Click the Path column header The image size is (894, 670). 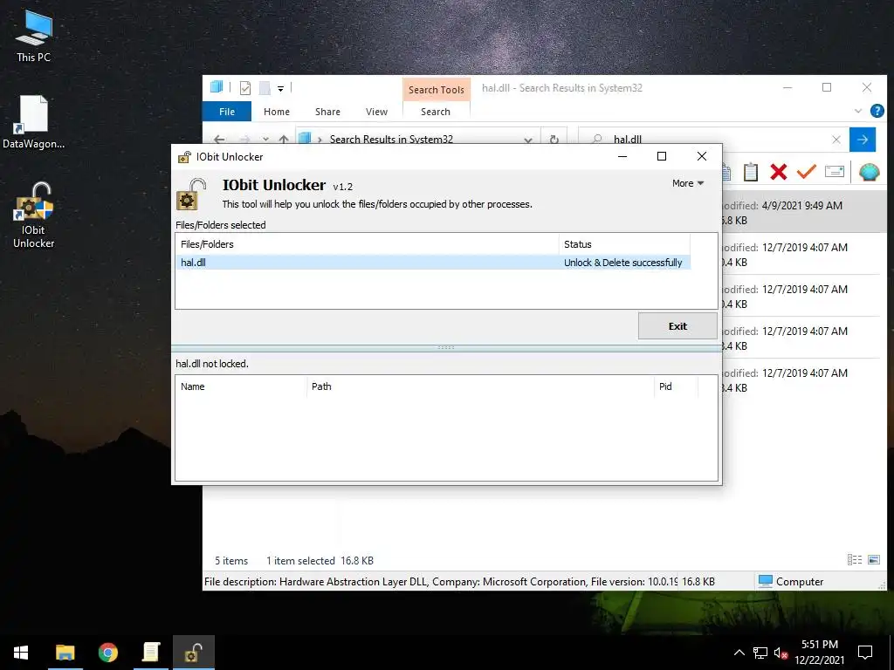[x=480, y=386]
